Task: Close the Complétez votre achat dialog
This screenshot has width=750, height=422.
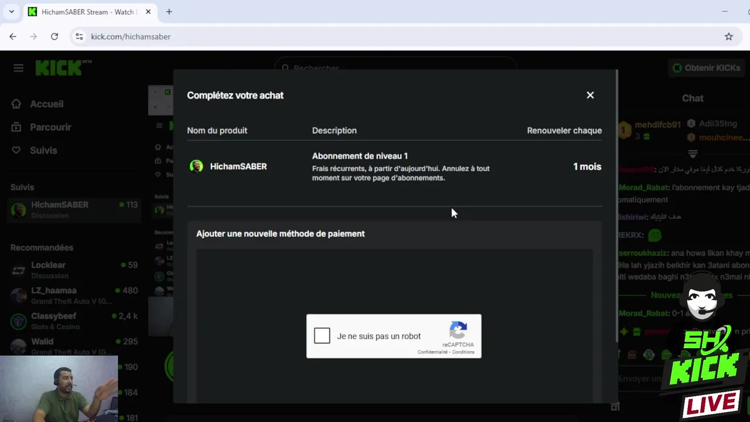Action: (590, 95)
